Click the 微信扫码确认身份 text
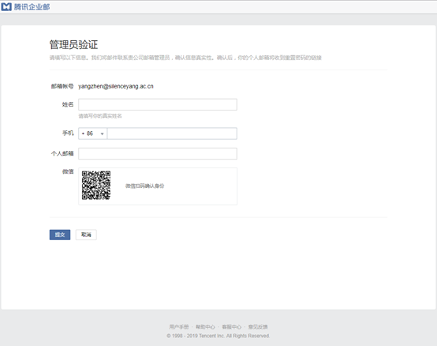 [x=144, y=186]
